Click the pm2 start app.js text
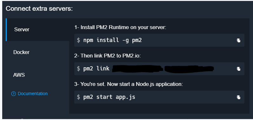Screen dimensions: 253x120 click(109, 97)
